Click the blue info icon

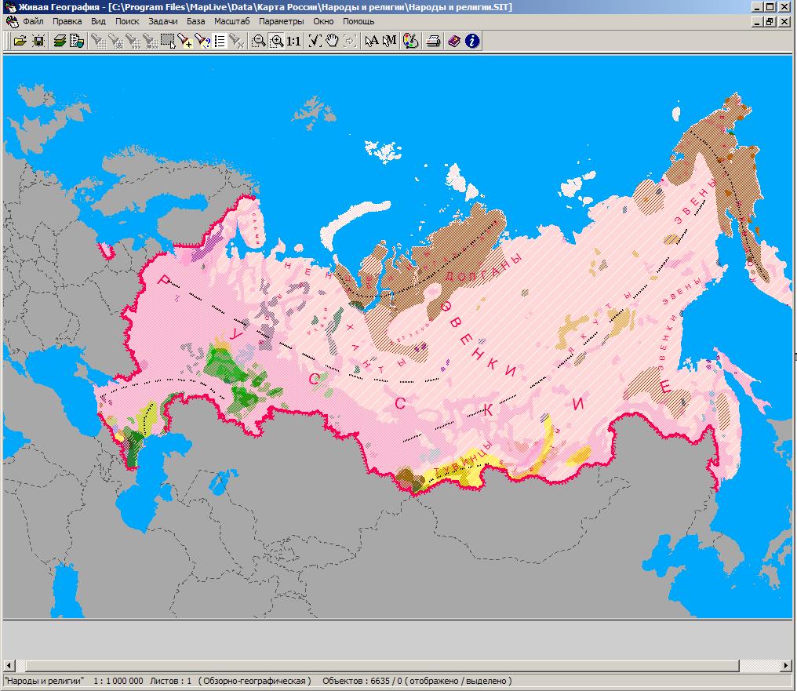[471, 41]
